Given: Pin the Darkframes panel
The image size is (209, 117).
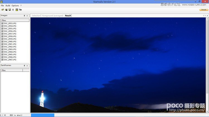Looking at the screenshot, I should (x=25, y=66).
